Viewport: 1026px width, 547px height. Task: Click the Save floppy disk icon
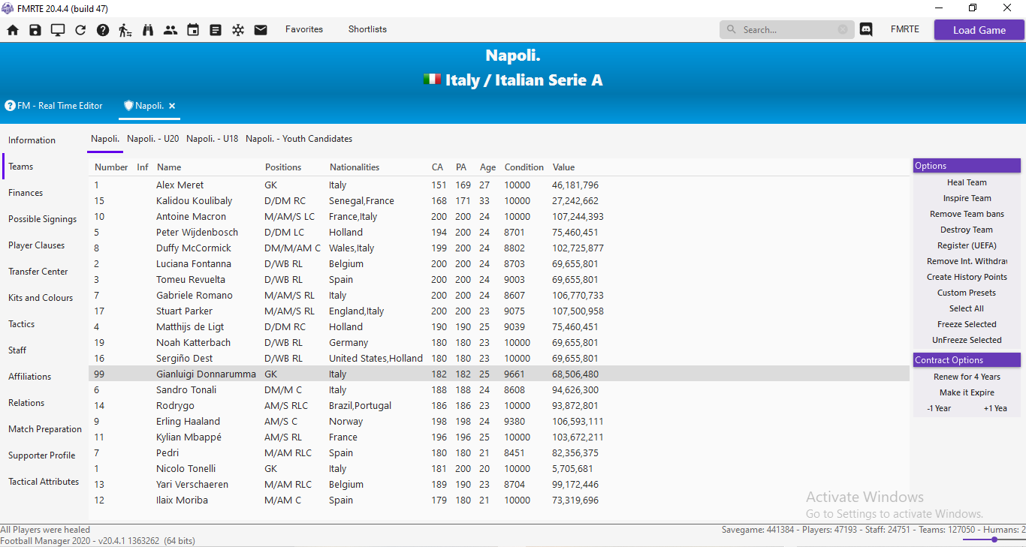click(x=35, y=30)
